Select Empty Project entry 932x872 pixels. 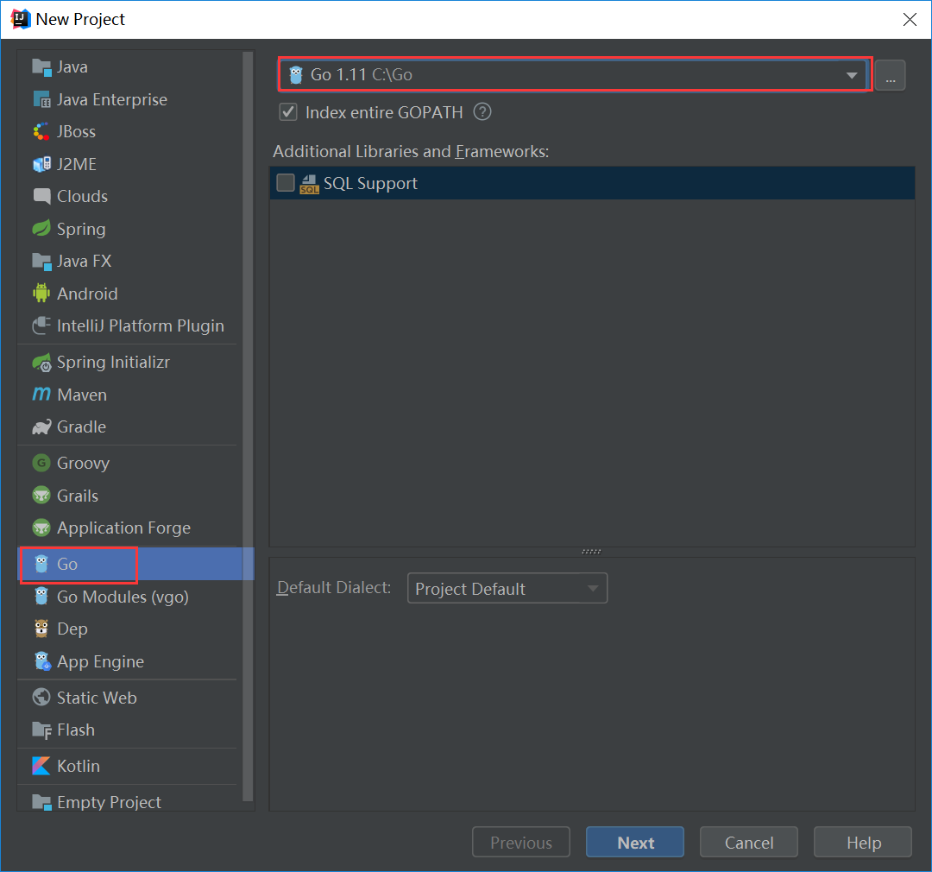point(129,802)
